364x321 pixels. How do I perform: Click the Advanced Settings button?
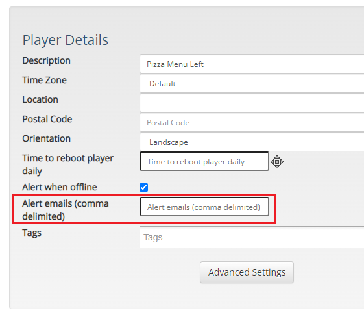[247, 272]
